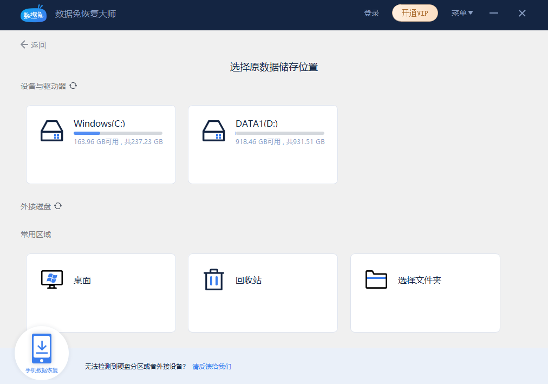
Task: Open the 请反馈给我们 feedback link
Action: (211, 366)
